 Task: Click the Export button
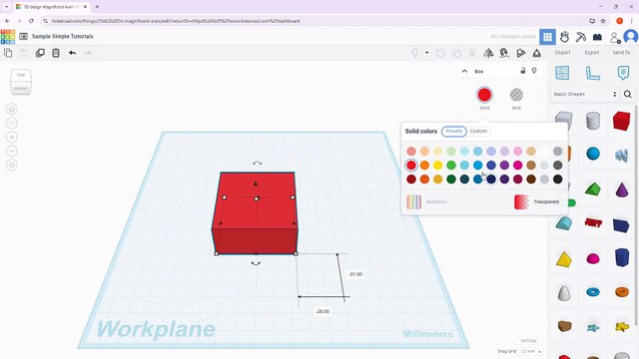click(592, 53)
